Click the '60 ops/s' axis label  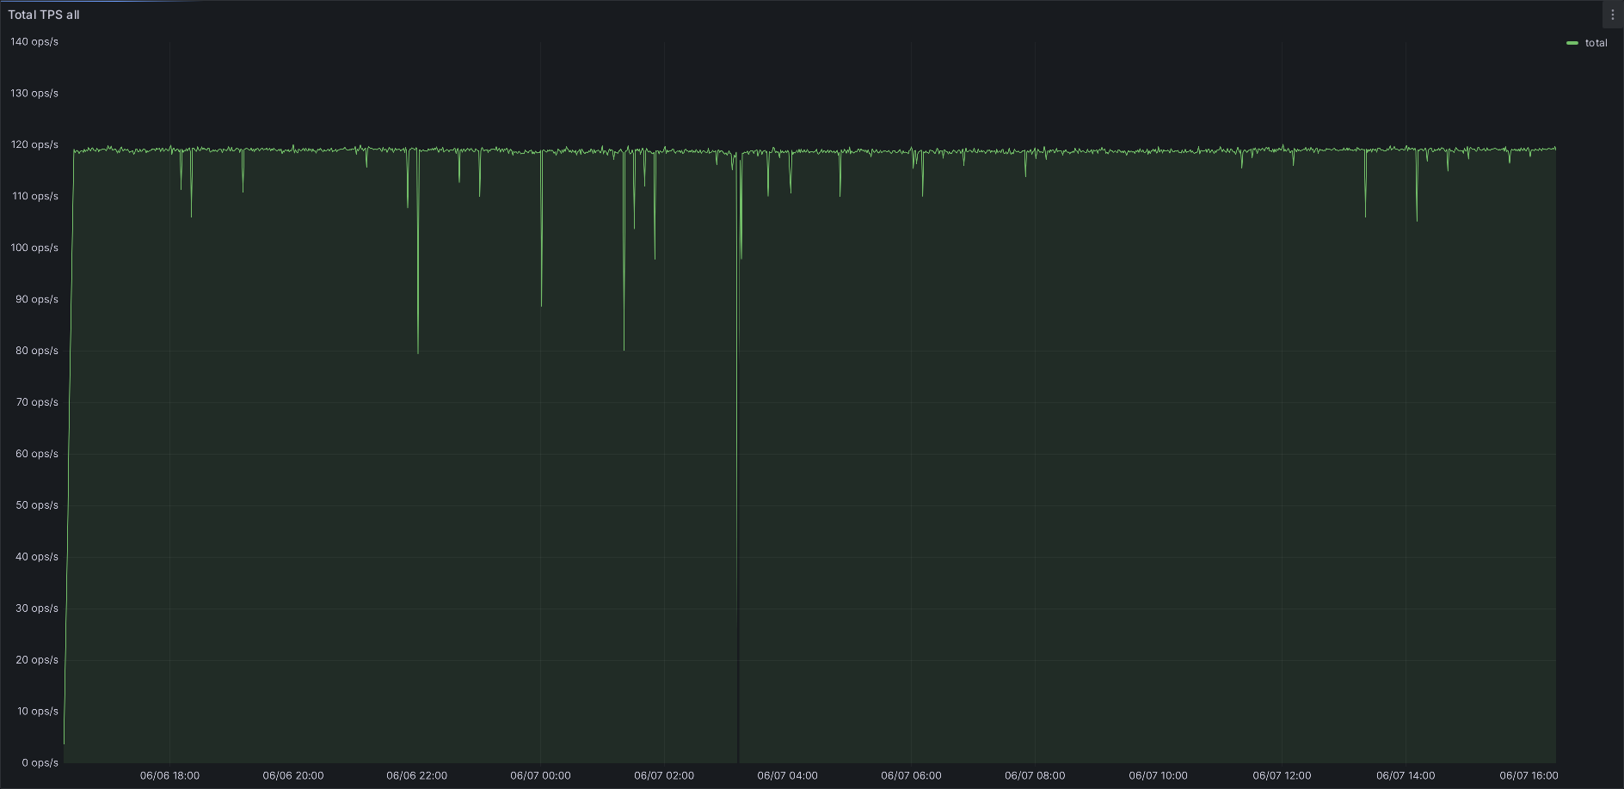[37, 454]
